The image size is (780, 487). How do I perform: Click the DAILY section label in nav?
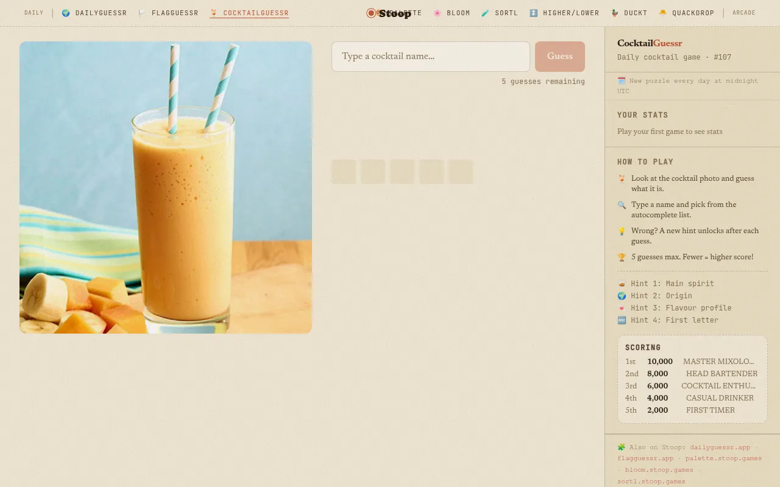coord(34,13)
